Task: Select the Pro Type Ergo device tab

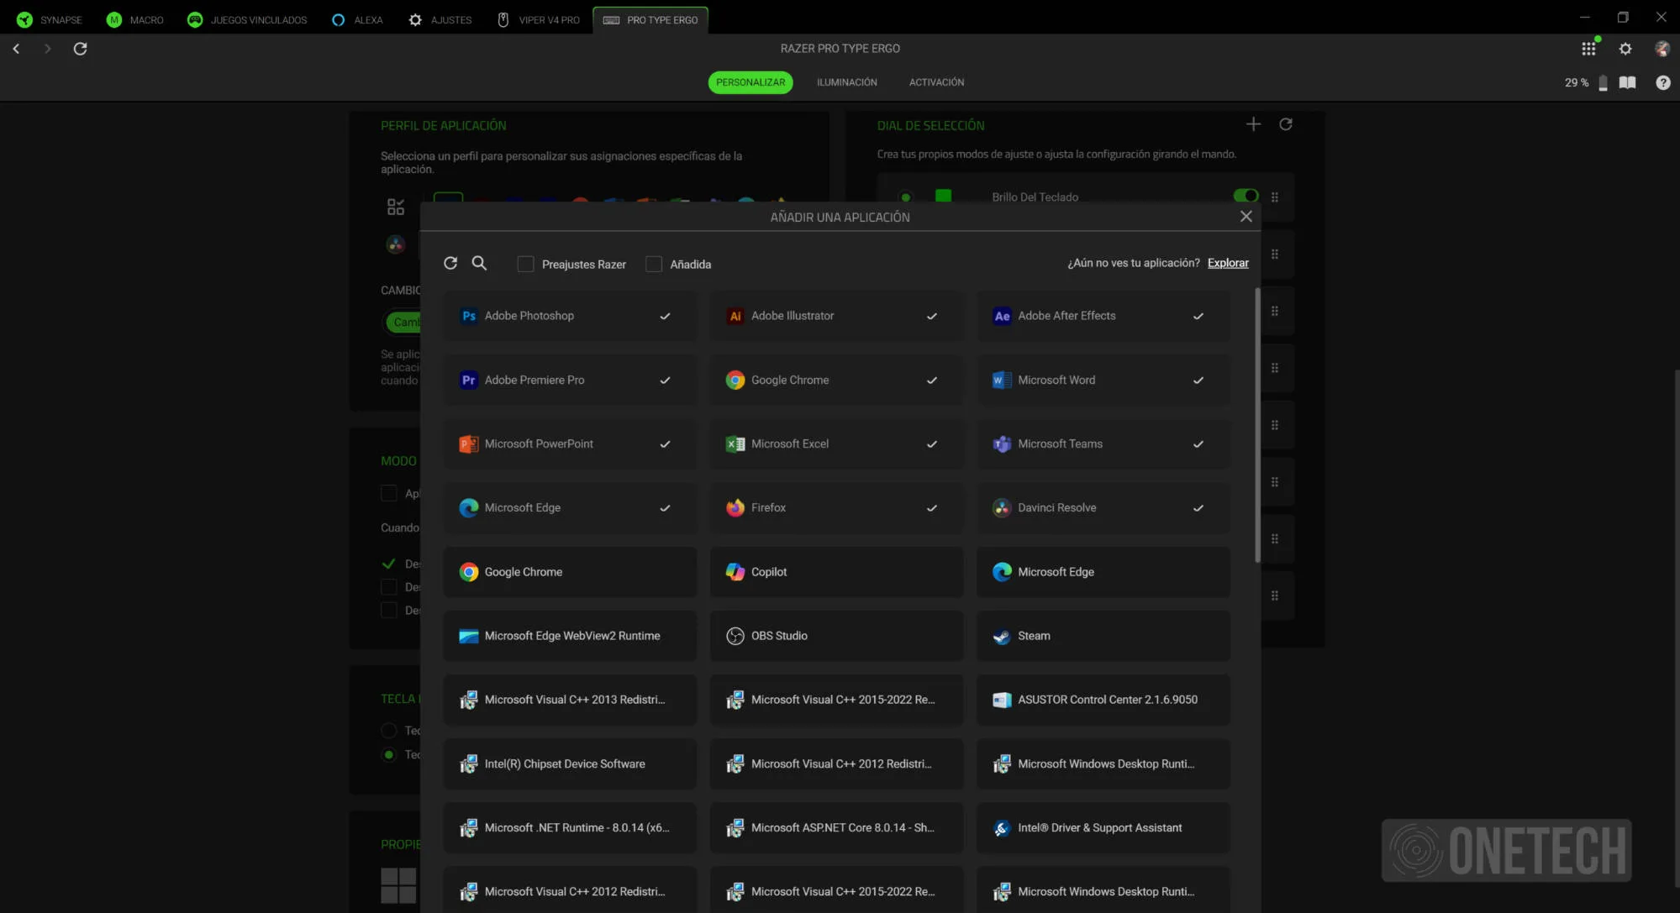Action: coord(650,19)
